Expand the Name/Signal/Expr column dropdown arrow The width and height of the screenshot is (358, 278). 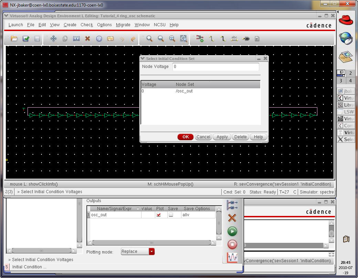pyautogui.click(x=138, y=209)
